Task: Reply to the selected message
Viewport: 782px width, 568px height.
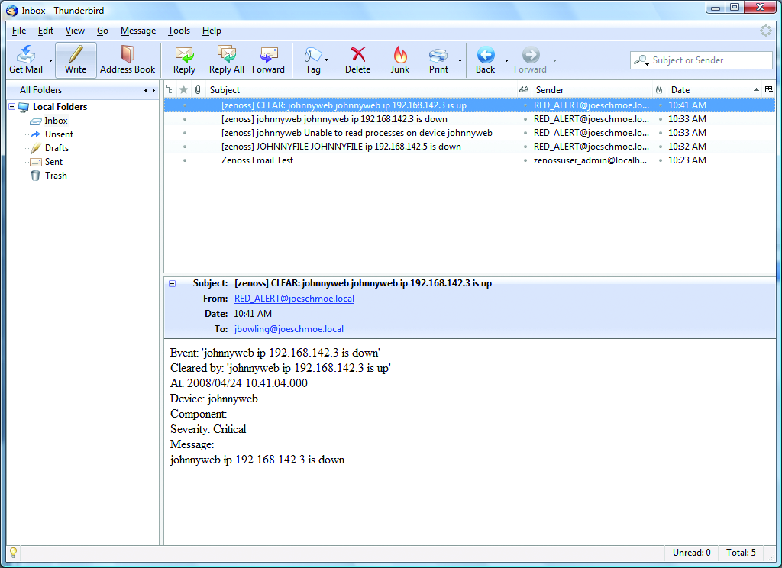Action: tap(184, 60)
